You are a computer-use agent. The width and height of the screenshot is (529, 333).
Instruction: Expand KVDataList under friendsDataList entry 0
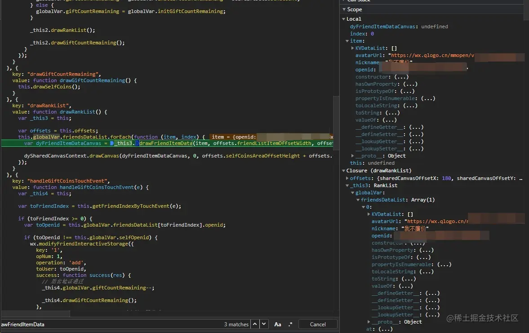tap(369, 214)
